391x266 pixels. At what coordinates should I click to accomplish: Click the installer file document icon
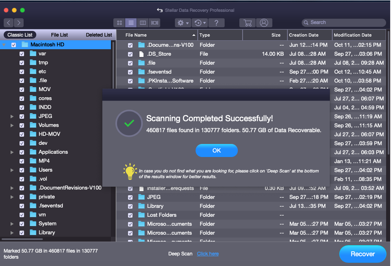141,188
